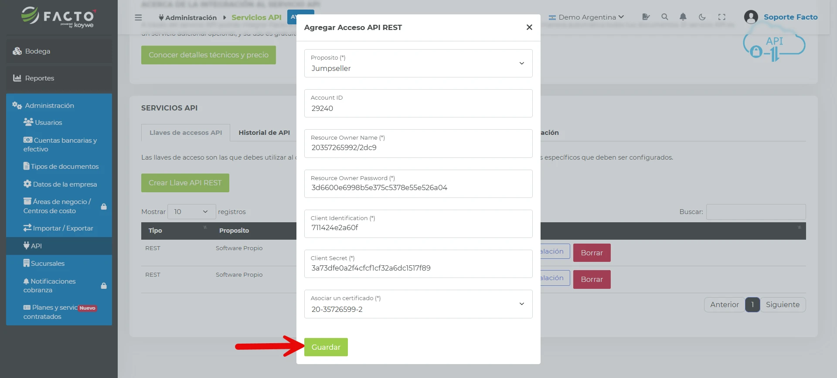Close the Agregar Acceso API REST dialog
The width and height of the screenshot is (837, 378).
point(529,27)
